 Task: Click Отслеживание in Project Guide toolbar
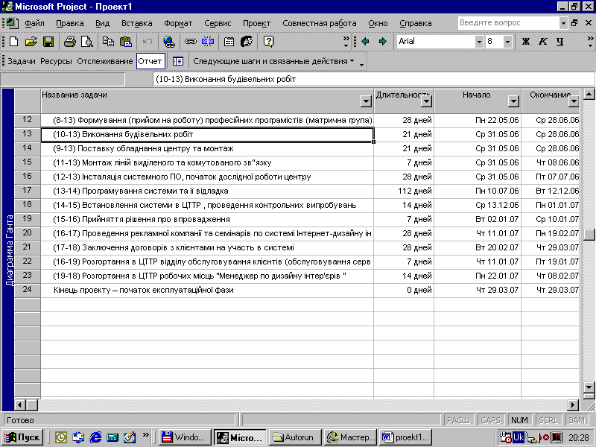(x=105, y=61)
